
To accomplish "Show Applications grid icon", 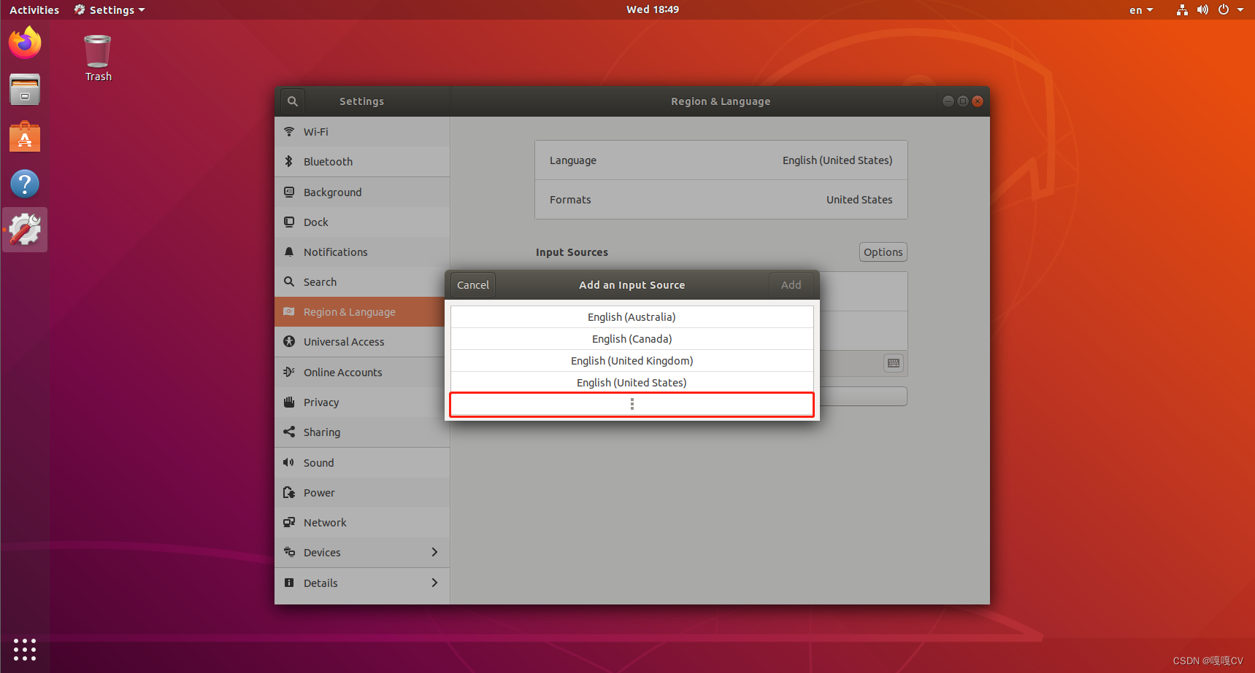I will click(x=25, y=649).
